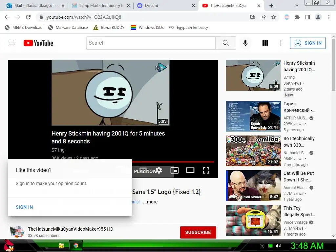Open Bonzi BUDDY! bookmark
Viewport: 336px width, 252px height.
tap(109, 28)
